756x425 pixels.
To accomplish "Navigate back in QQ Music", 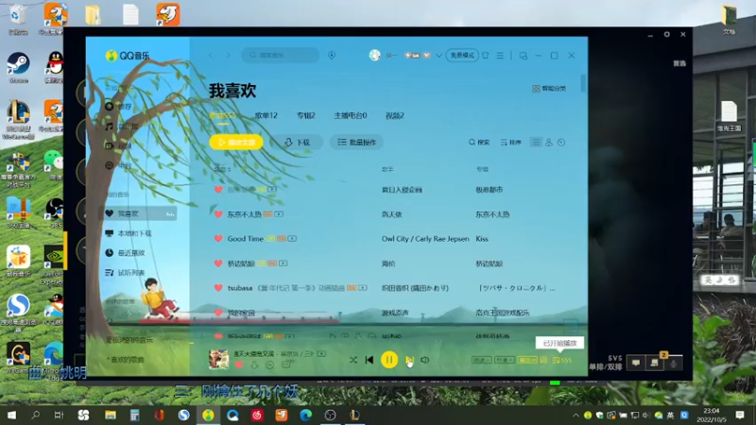I will 211,56.
